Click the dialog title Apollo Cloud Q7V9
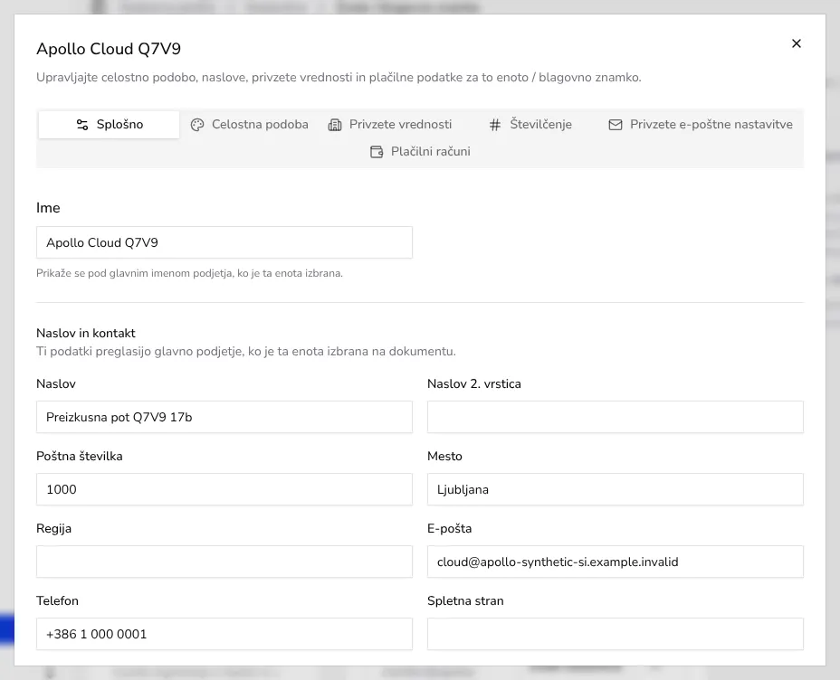Screen dimensions: 840x680 coord(109,49)
